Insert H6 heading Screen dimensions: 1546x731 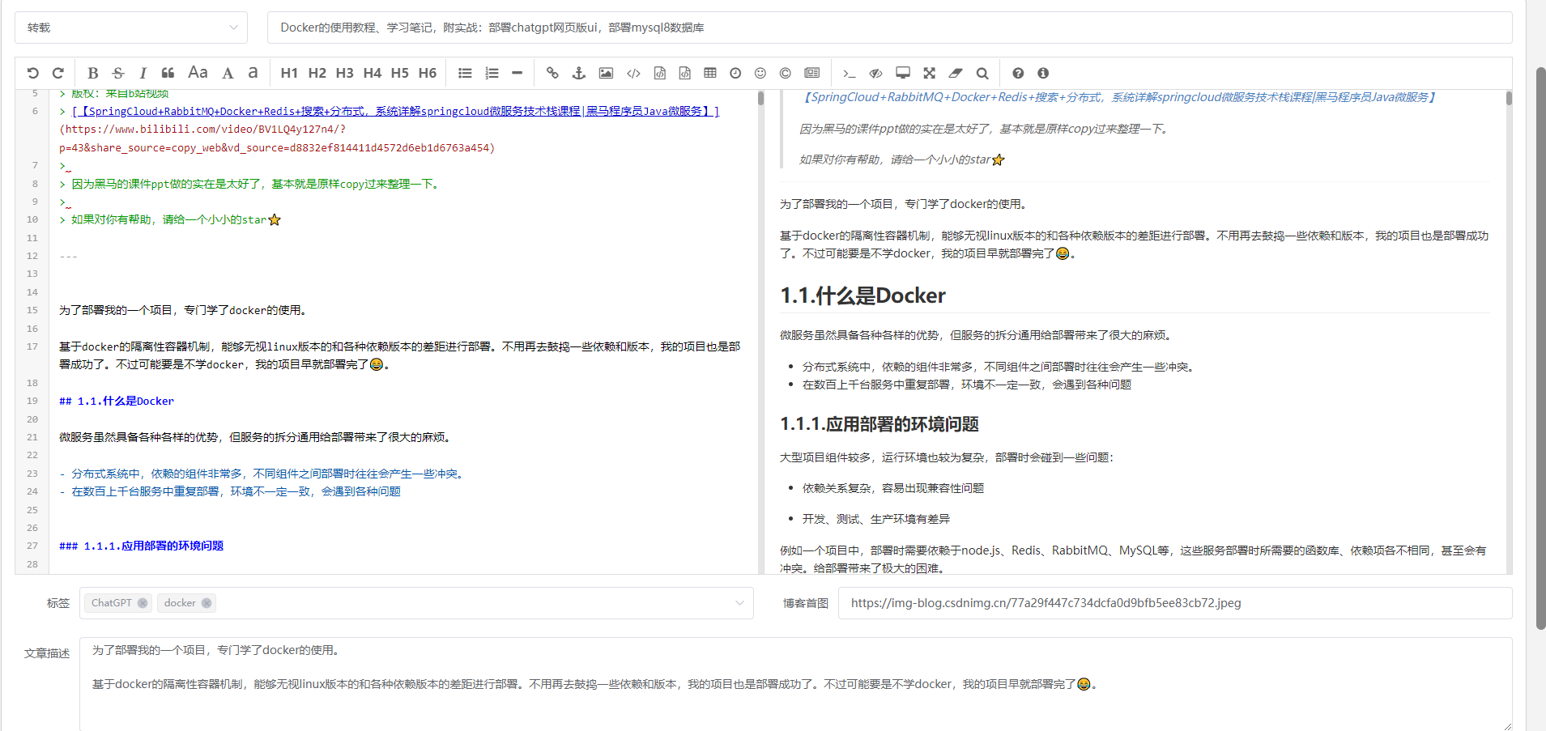(427, 73)
